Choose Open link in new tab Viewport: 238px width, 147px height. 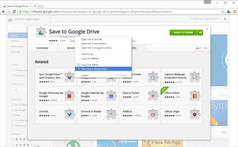click(103, 39)
